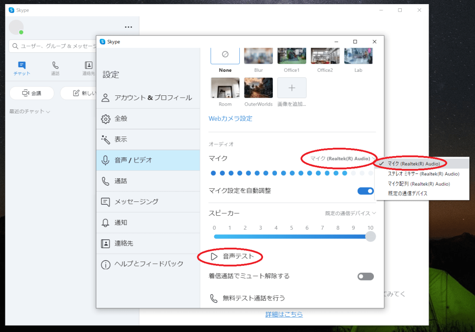
Task: Click the speaker volume slider handle
Action: click(x=371, y=237)
